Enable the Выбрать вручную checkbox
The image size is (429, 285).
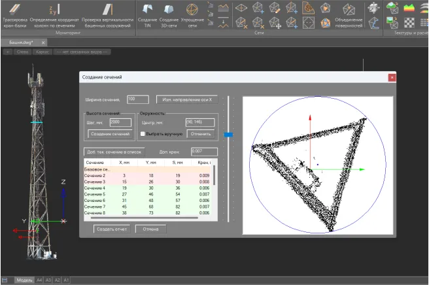tap(143, 134)
